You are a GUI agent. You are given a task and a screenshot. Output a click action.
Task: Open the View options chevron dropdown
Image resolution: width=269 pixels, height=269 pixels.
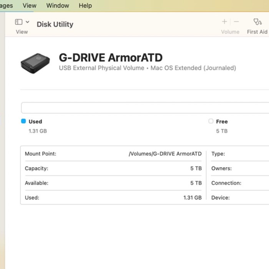click(x=27, y=22)
